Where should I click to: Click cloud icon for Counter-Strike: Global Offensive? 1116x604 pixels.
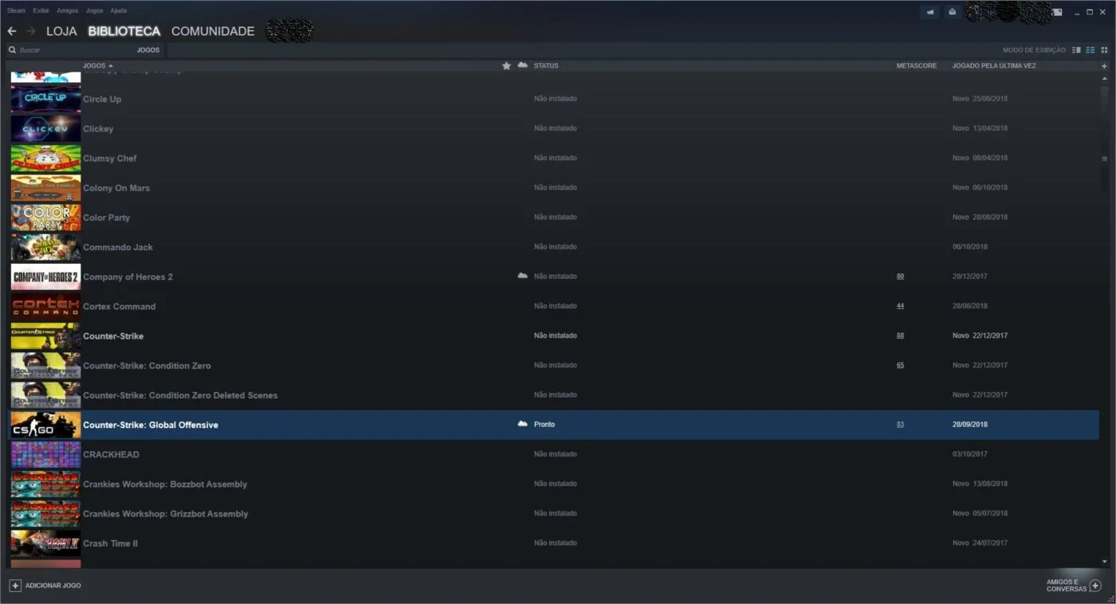click(x=522, y=424)
